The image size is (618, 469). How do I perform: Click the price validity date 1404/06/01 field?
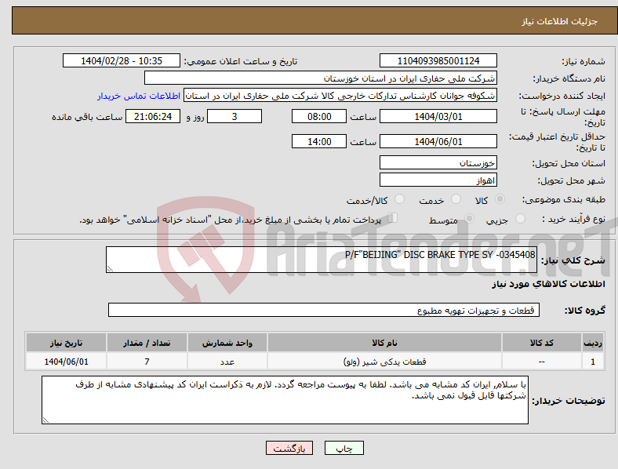[438, 141]
